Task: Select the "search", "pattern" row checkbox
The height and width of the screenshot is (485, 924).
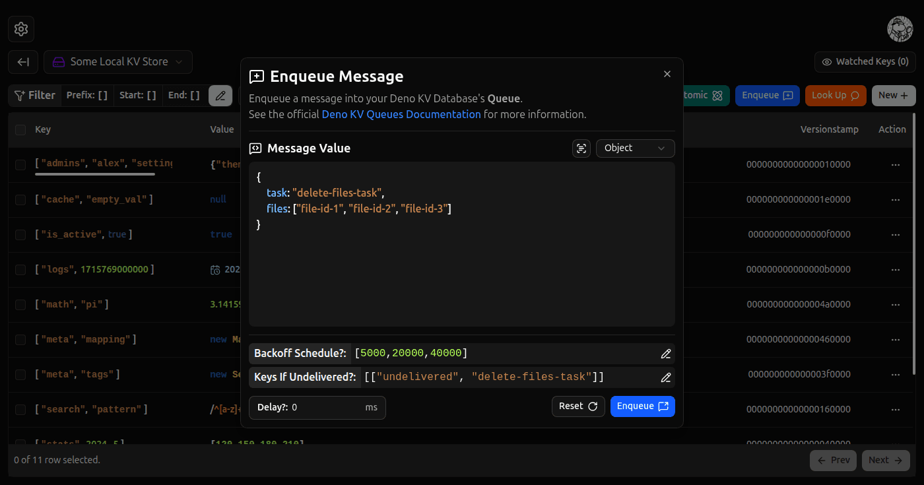Action: (20, 409)
